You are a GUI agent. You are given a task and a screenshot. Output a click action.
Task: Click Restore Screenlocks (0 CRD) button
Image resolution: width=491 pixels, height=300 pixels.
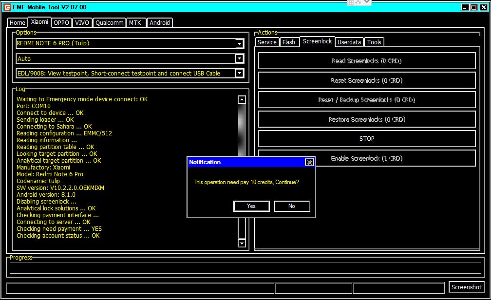[367, 119]
